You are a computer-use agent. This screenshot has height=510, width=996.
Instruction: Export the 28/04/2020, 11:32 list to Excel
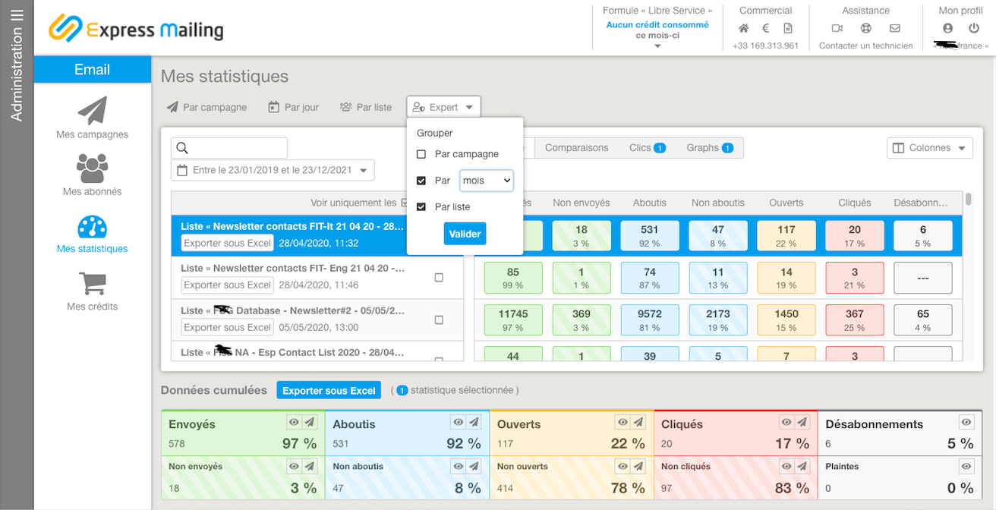228,243
